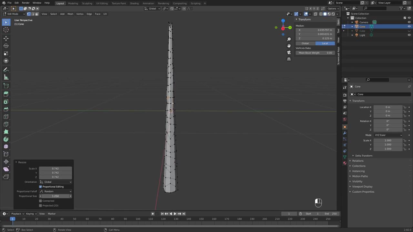Enable the Connected checkbox
Viewport: 413px width, 232px height.
point(41,201)
